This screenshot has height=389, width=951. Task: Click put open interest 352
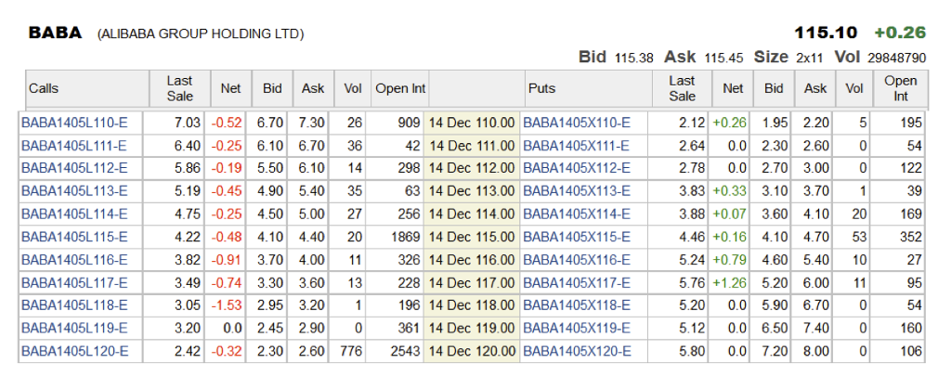click(x=911, y=237)
